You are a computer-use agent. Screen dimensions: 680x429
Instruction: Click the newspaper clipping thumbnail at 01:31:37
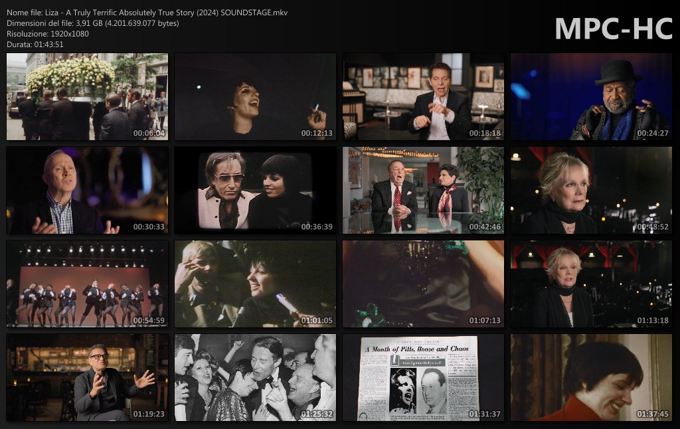[x=423, y=377]
